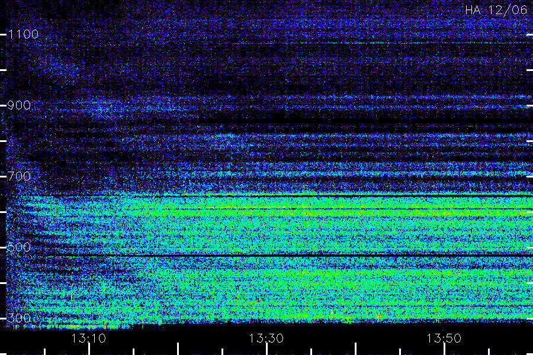Viewport: 533px width, 355px height.
Task: Click the 300 frequency axis label
Action: tap(19, 318)
